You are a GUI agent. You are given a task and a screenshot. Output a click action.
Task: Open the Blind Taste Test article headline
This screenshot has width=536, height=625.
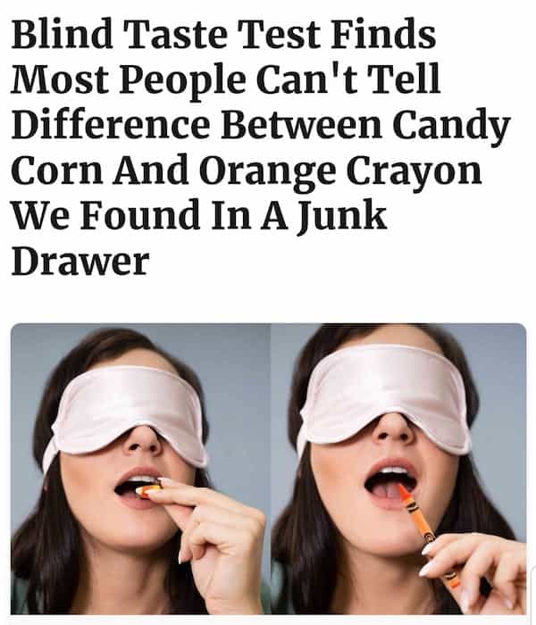click(x=261, y=147)
